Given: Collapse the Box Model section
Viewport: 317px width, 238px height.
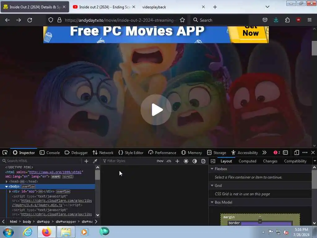Looking at the screenshot, I should [x=212, y=202].
